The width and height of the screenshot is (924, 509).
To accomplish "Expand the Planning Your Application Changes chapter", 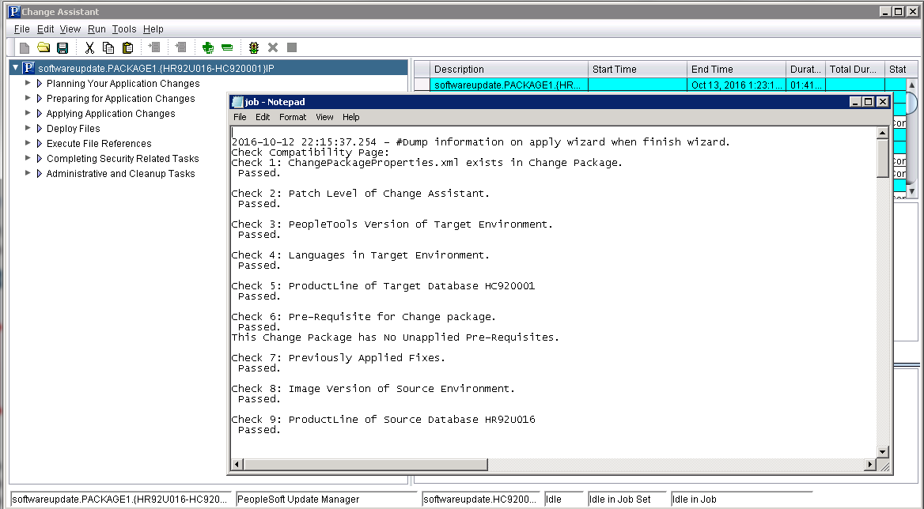I will click(x=28, y=83).
